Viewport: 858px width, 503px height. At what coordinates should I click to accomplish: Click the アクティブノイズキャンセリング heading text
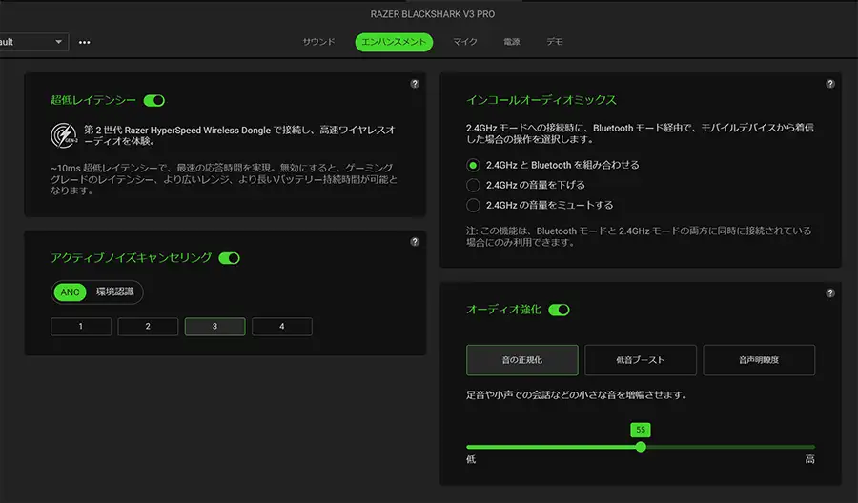132,257
